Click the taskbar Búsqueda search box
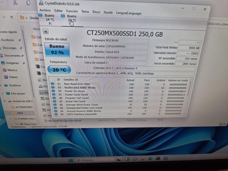The image size is (228, 171). [x=95, y=160]
